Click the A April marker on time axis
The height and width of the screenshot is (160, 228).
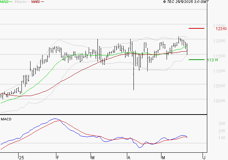[129, 158]
